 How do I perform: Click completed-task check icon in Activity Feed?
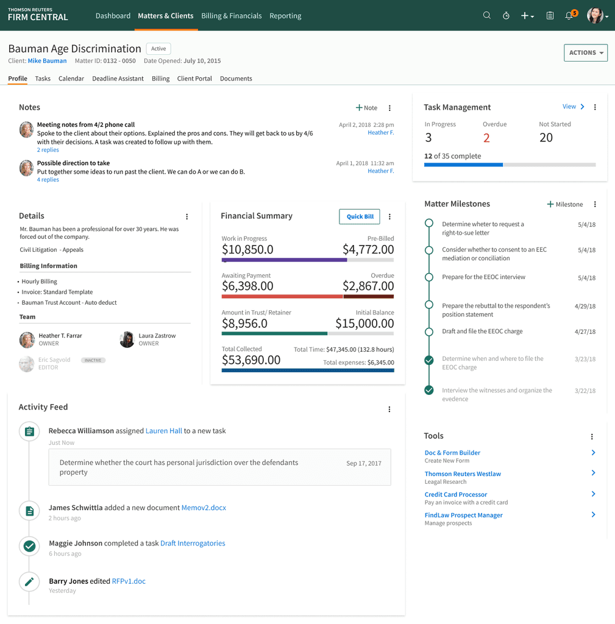tap(29, 546)
